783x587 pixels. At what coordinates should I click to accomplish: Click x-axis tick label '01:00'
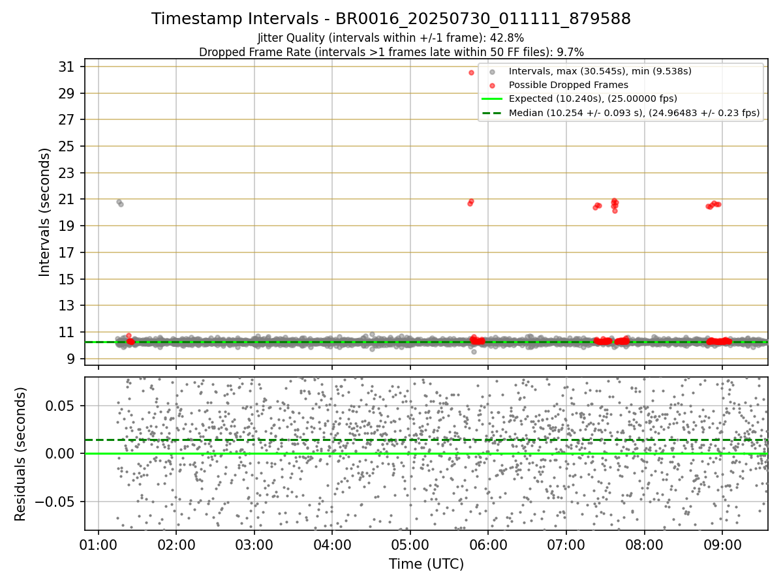coord(99,546)
